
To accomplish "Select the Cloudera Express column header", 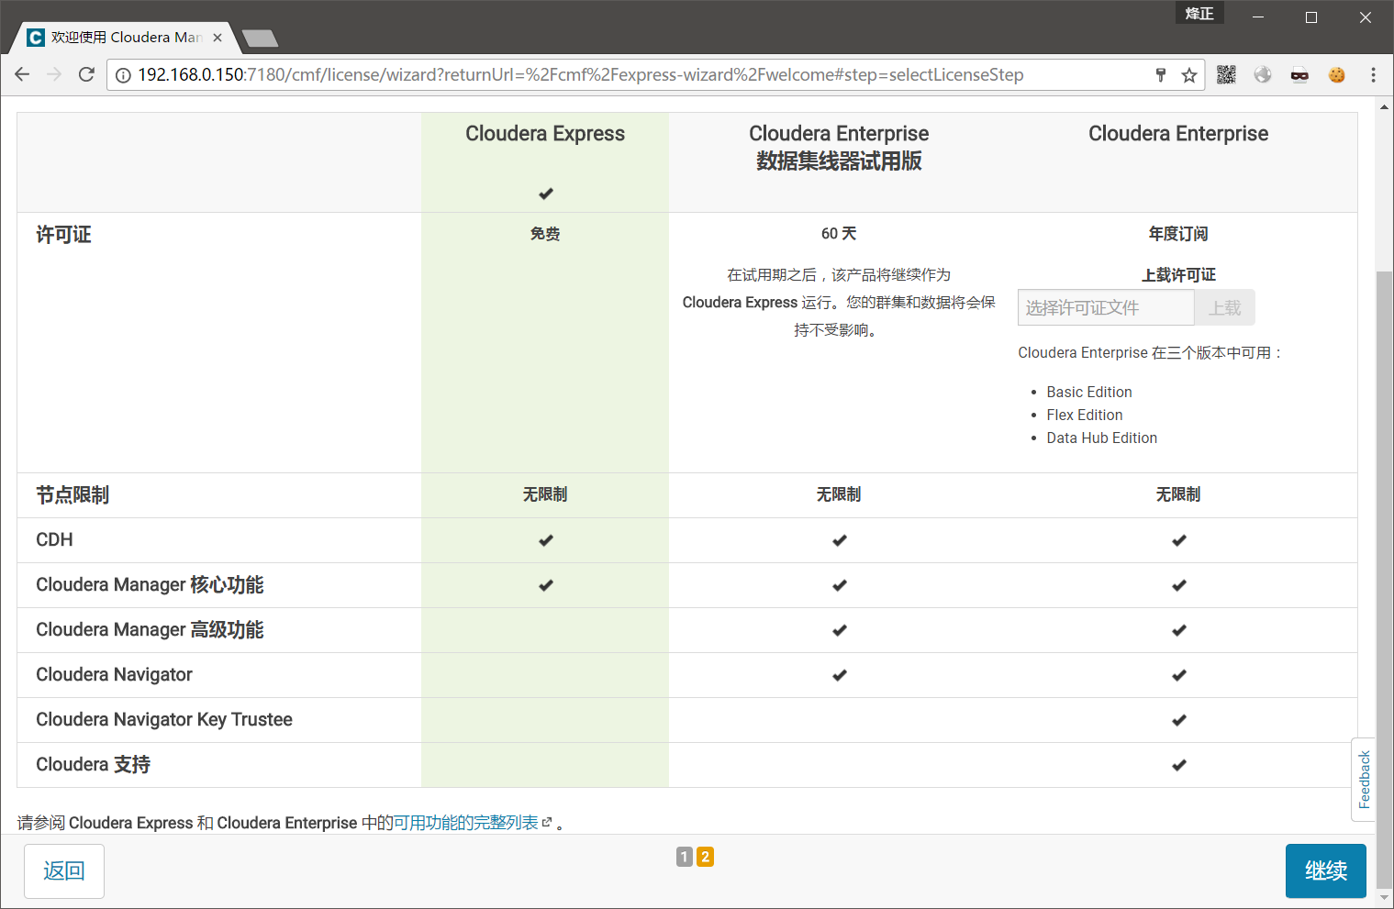I will tap(545, 134).
